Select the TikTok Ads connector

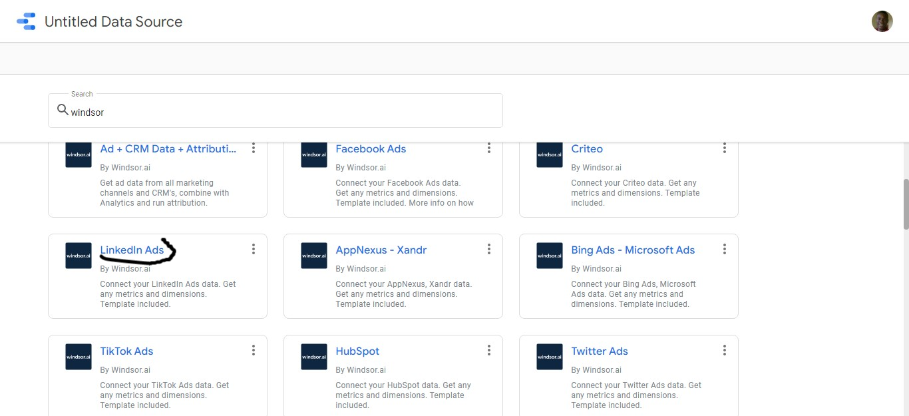pos(126,351)
